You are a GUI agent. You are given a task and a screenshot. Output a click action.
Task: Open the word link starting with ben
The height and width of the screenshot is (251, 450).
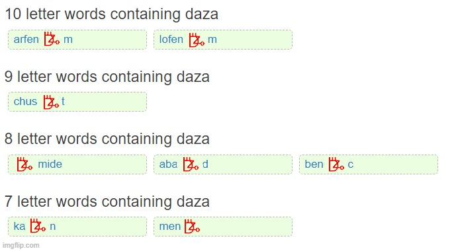coord(329,164)
